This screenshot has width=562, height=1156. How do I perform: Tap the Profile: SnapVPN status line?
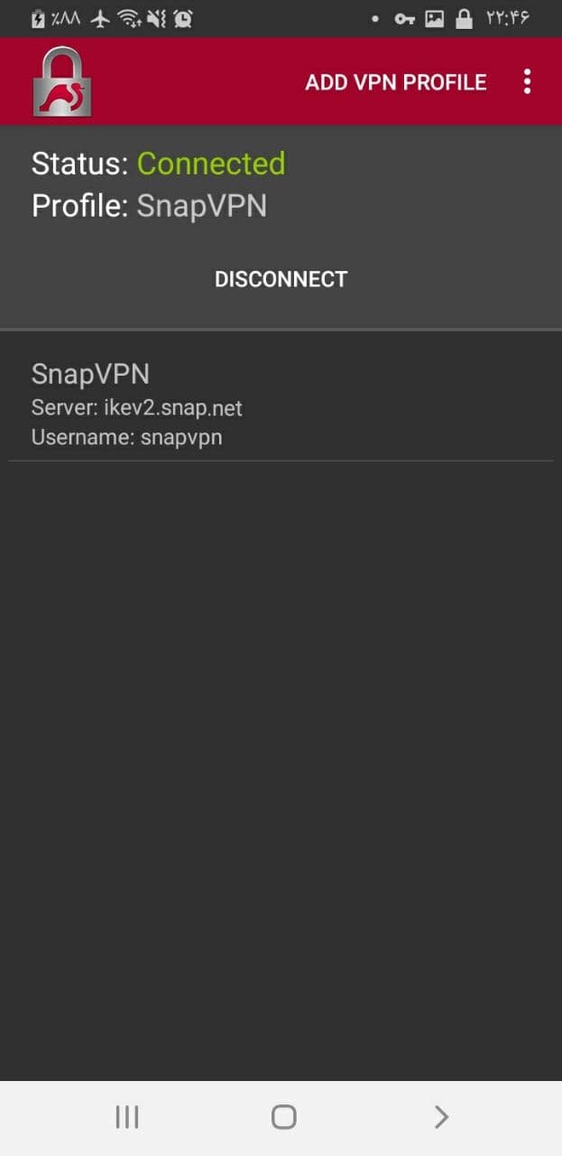[149, 206]
